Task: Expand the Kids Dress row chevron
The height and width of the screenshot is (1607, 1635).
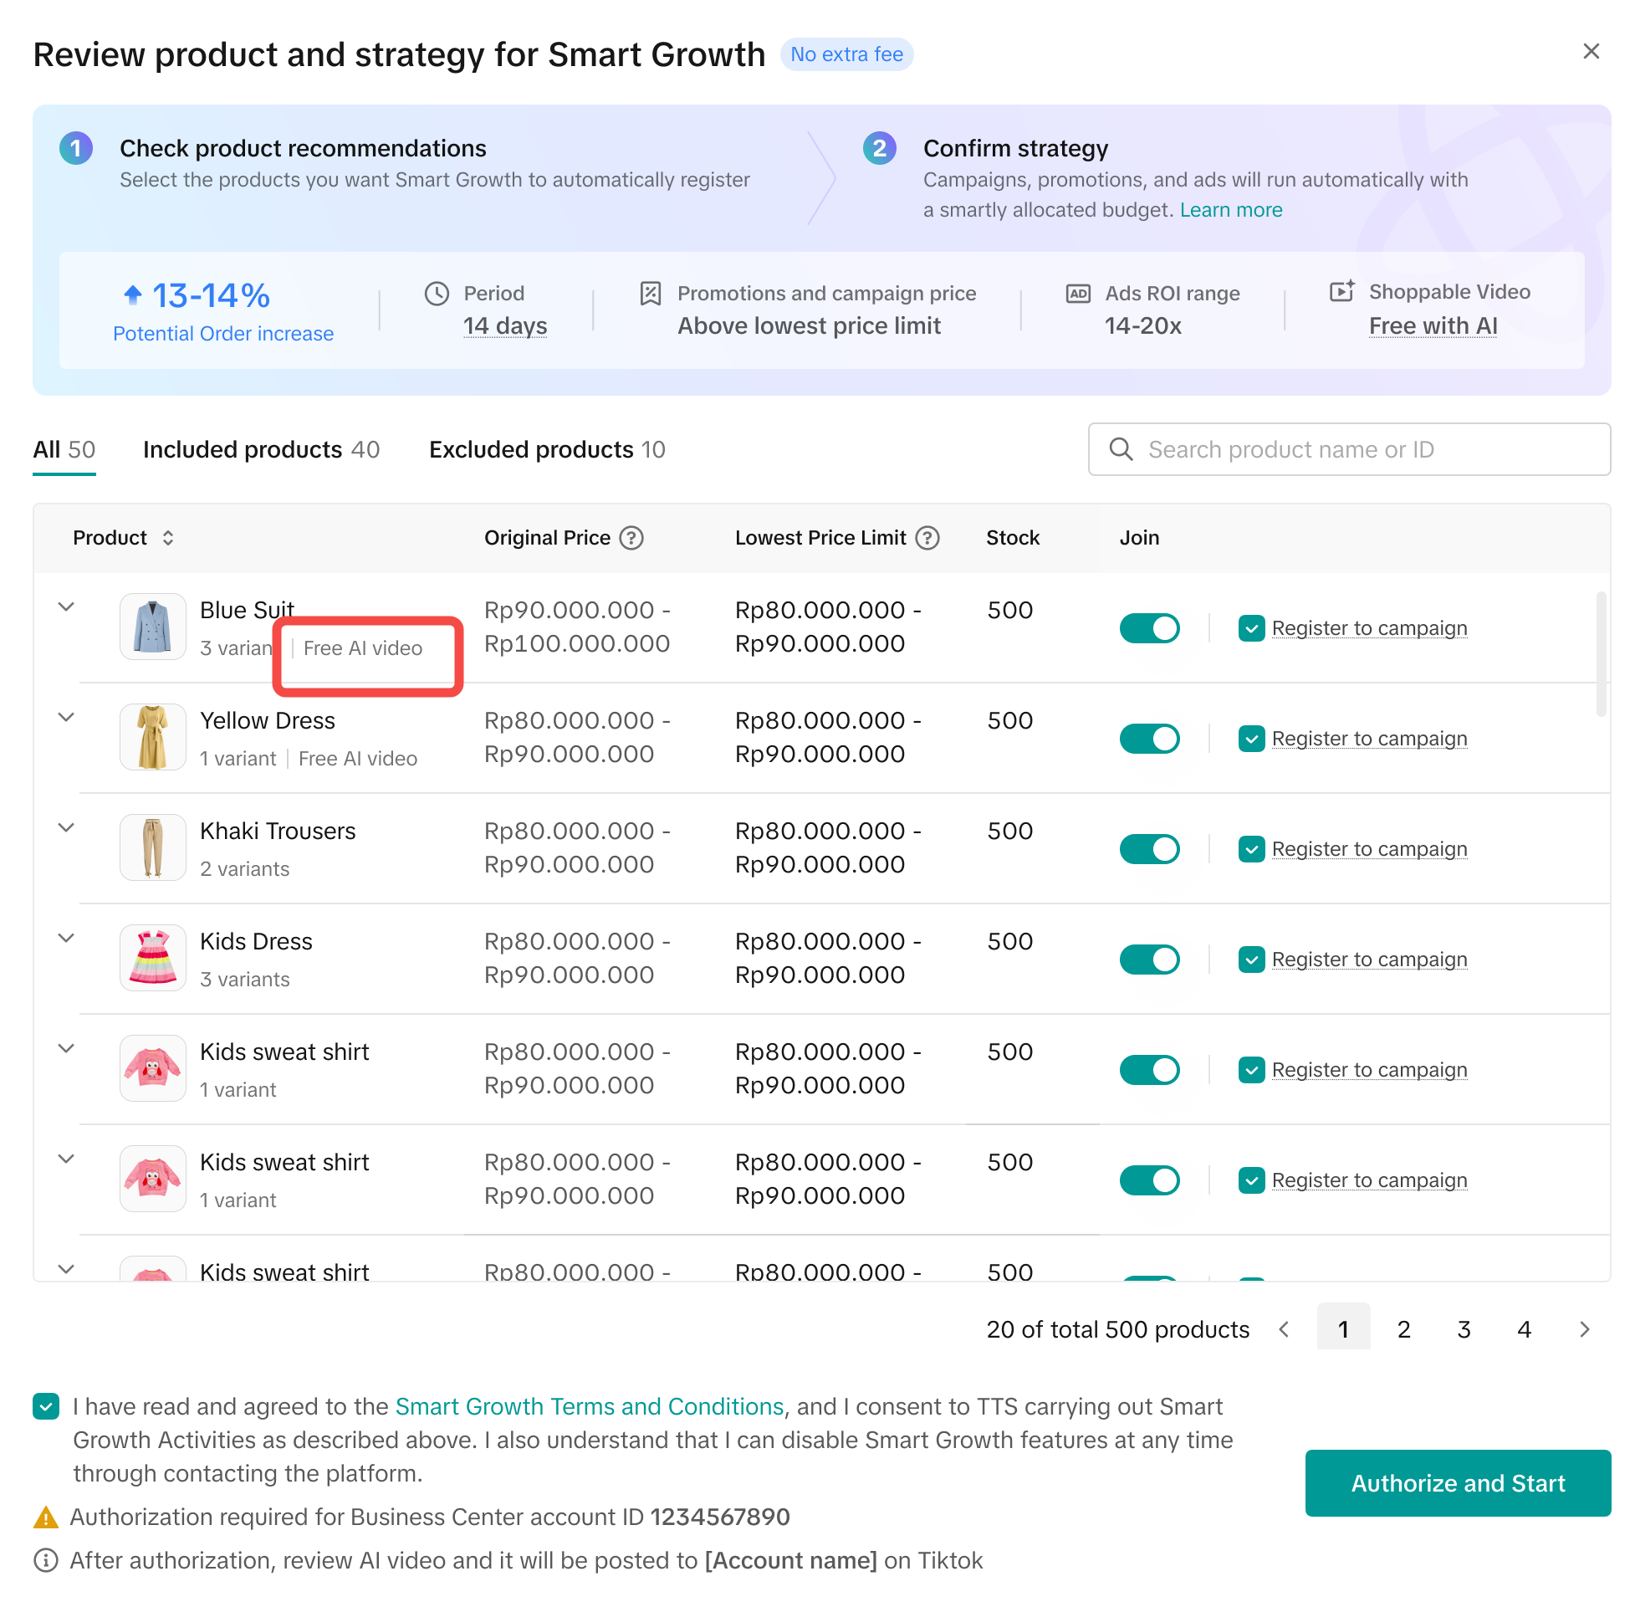Action: pos(67,938)
